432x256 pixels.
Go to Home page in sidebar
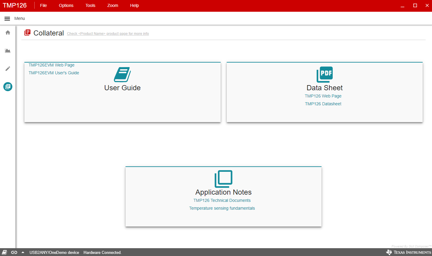(8, 32)
